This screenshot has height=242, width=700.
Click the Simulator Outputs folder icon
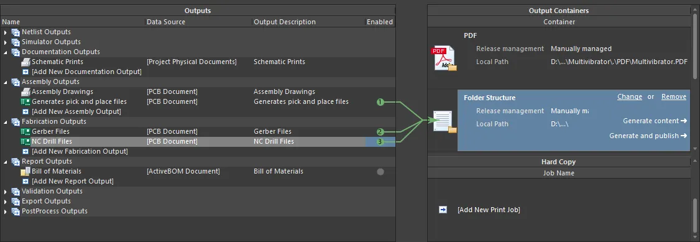coord(16,42)
